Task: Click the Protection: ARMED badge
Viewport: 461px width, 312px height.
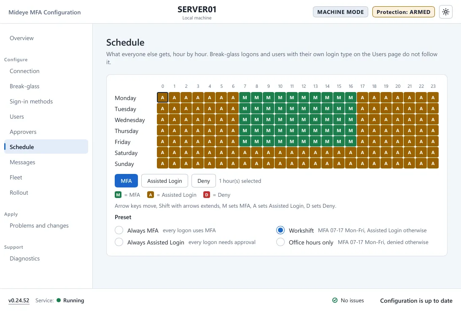Action: 403,12
